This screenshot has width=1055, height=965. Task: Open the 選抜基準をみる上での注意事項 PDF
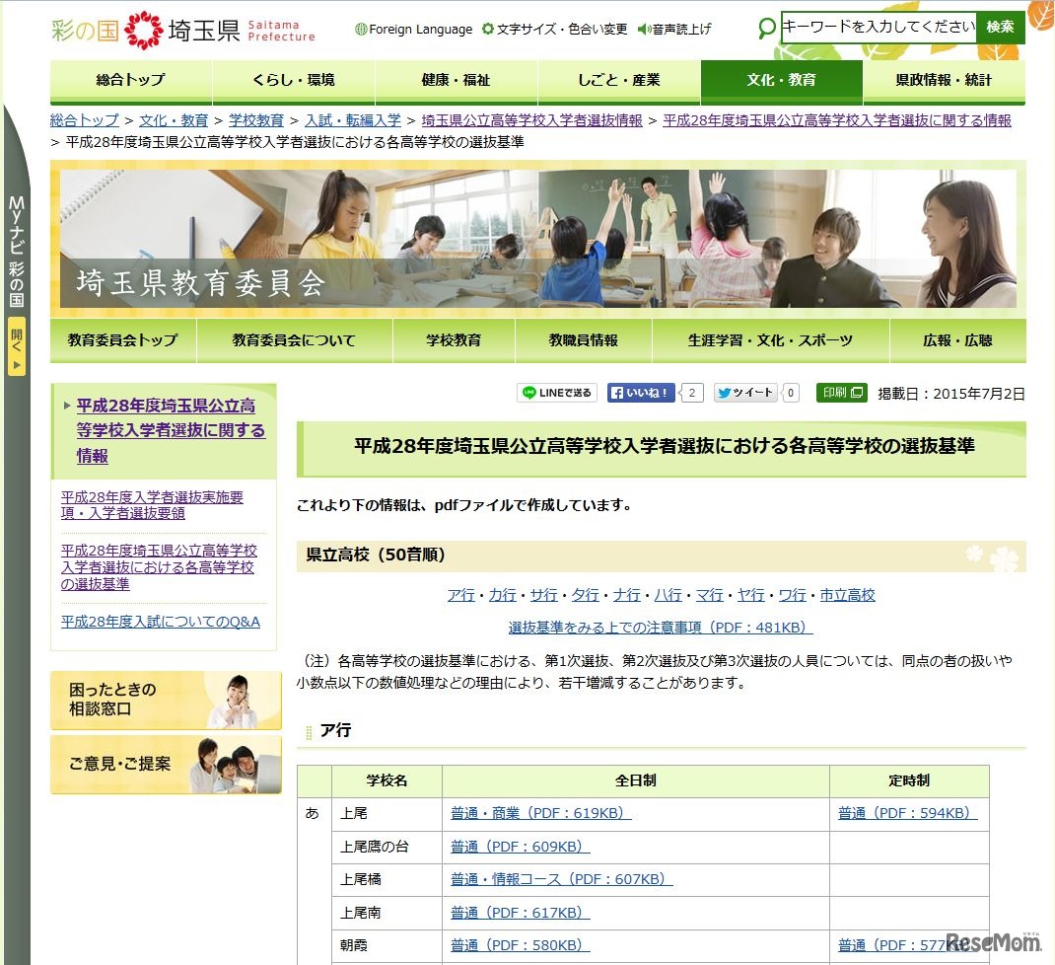point(660,630)
